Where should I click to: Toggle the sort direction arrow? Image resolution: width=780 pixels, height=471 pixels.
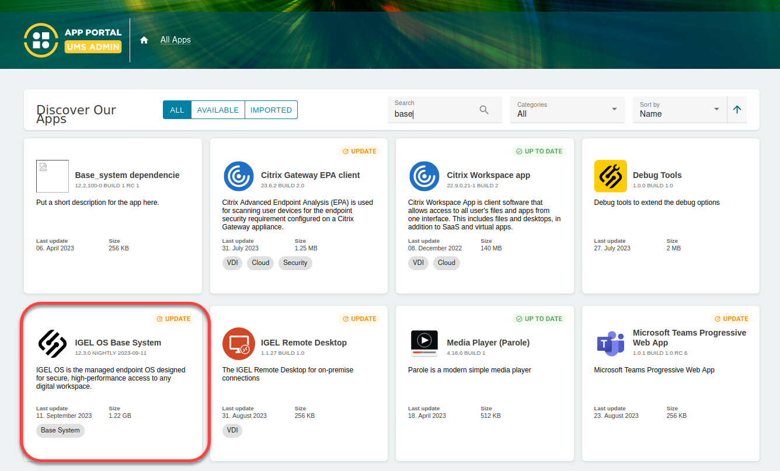737,109
